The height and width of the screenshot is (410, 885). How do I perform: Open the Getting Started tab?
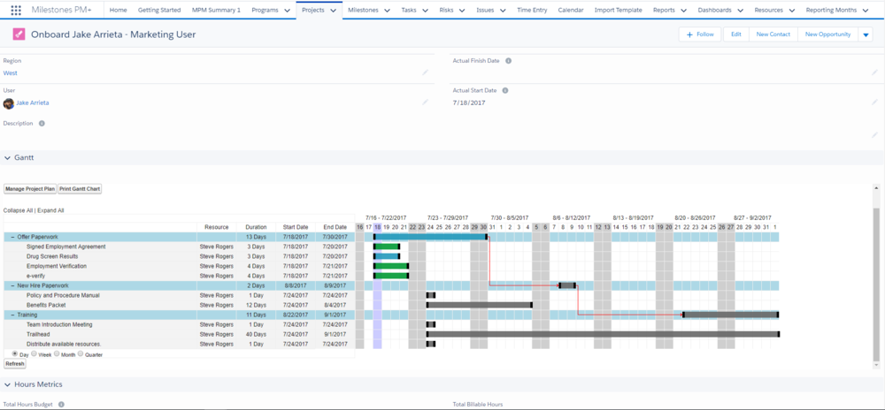(159, 10)
